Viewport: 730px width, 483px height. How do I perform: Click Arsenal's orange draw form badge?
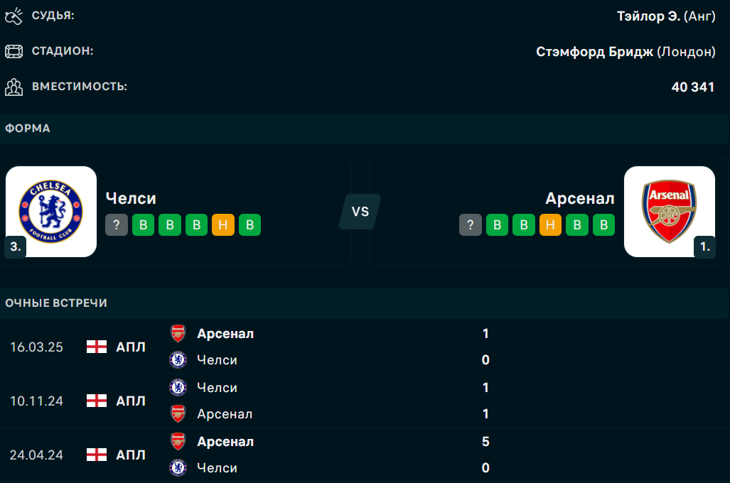point(550,225)
